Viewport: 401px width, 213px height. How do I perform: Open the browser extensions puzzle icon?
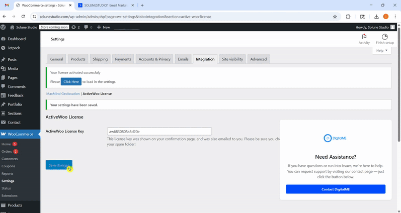click(348, 17)
